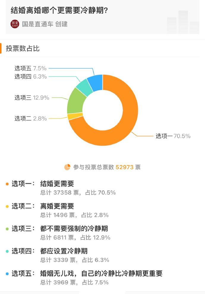Choose option 离婚更需要
Image resolution: width=205 pixels, height=294 pixels.
pyautogui.click(x=57, y=206)
